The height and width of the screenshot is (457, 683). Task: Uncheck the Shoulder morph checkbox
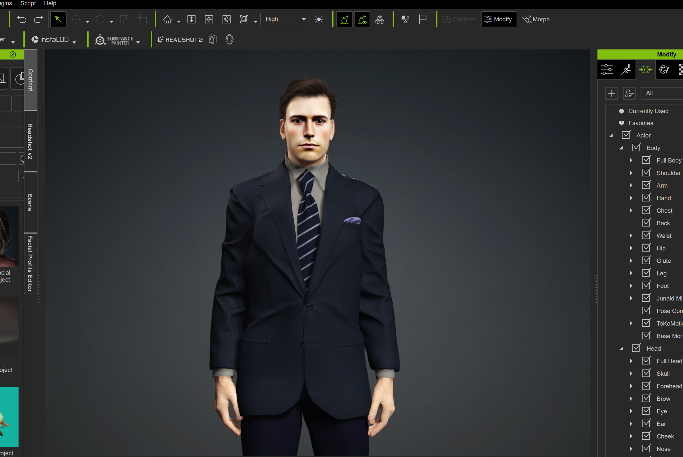coord(646,173)
